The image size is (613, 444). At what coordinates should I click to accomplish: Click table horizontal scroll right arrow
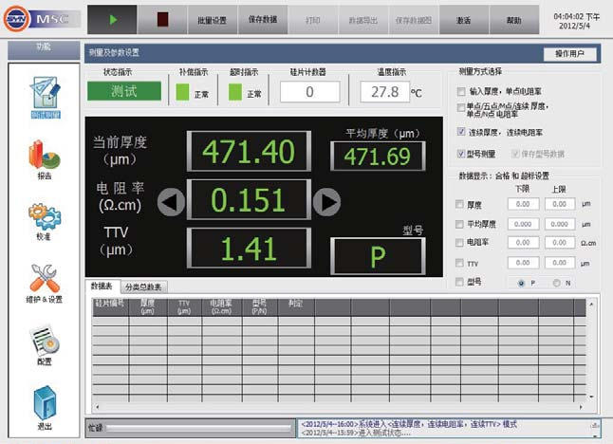click(581, 407)
